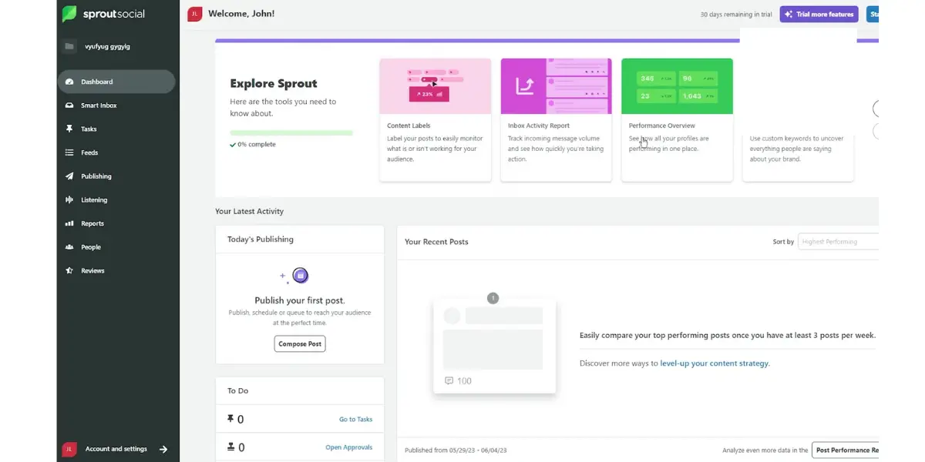Click the 30 days remaining in trial text
Image resolution: width=925 pixels, height=462 pixels.
click(x=735, y=15)
